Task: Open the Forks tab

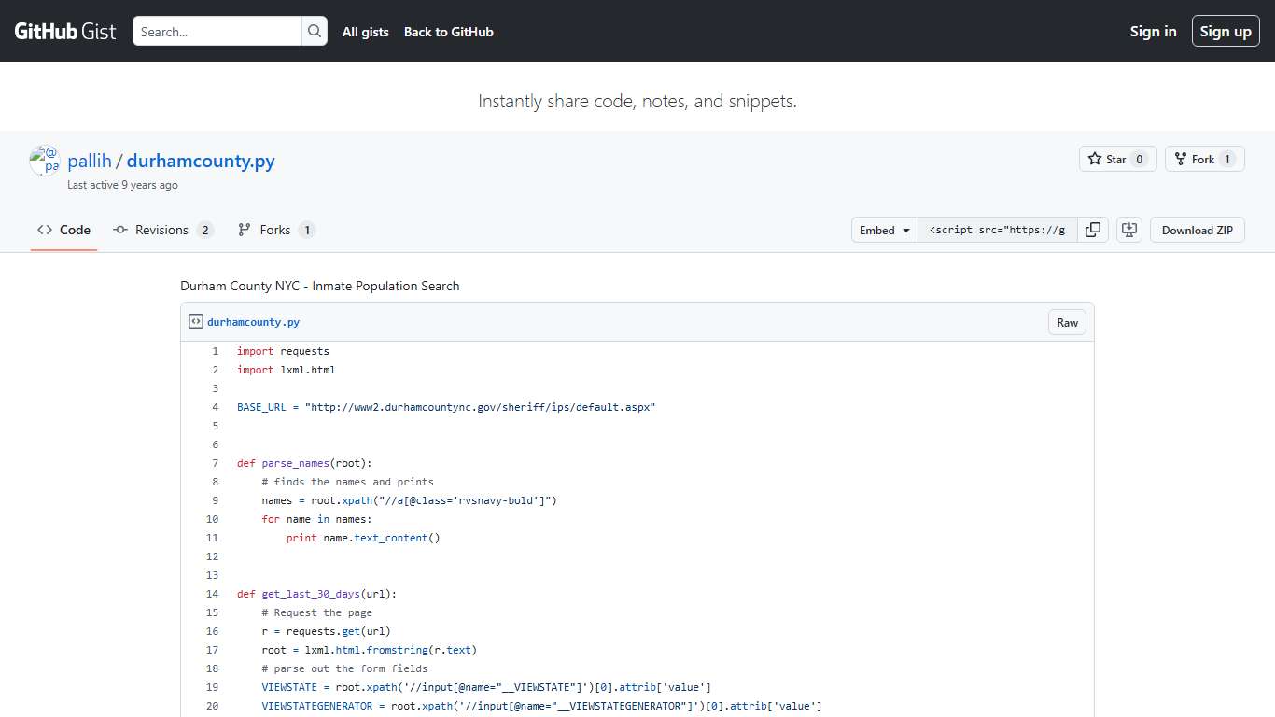Action: pyautogui.click(x=275, y=230)
